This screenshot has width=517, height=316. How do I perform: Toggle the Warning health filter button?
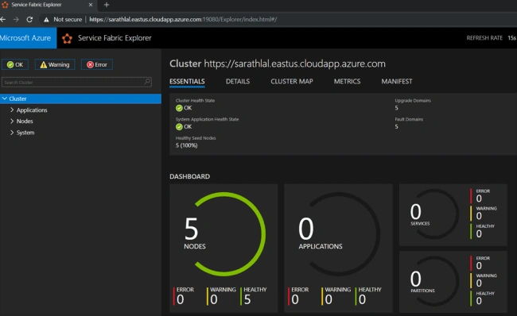point(55,64)
